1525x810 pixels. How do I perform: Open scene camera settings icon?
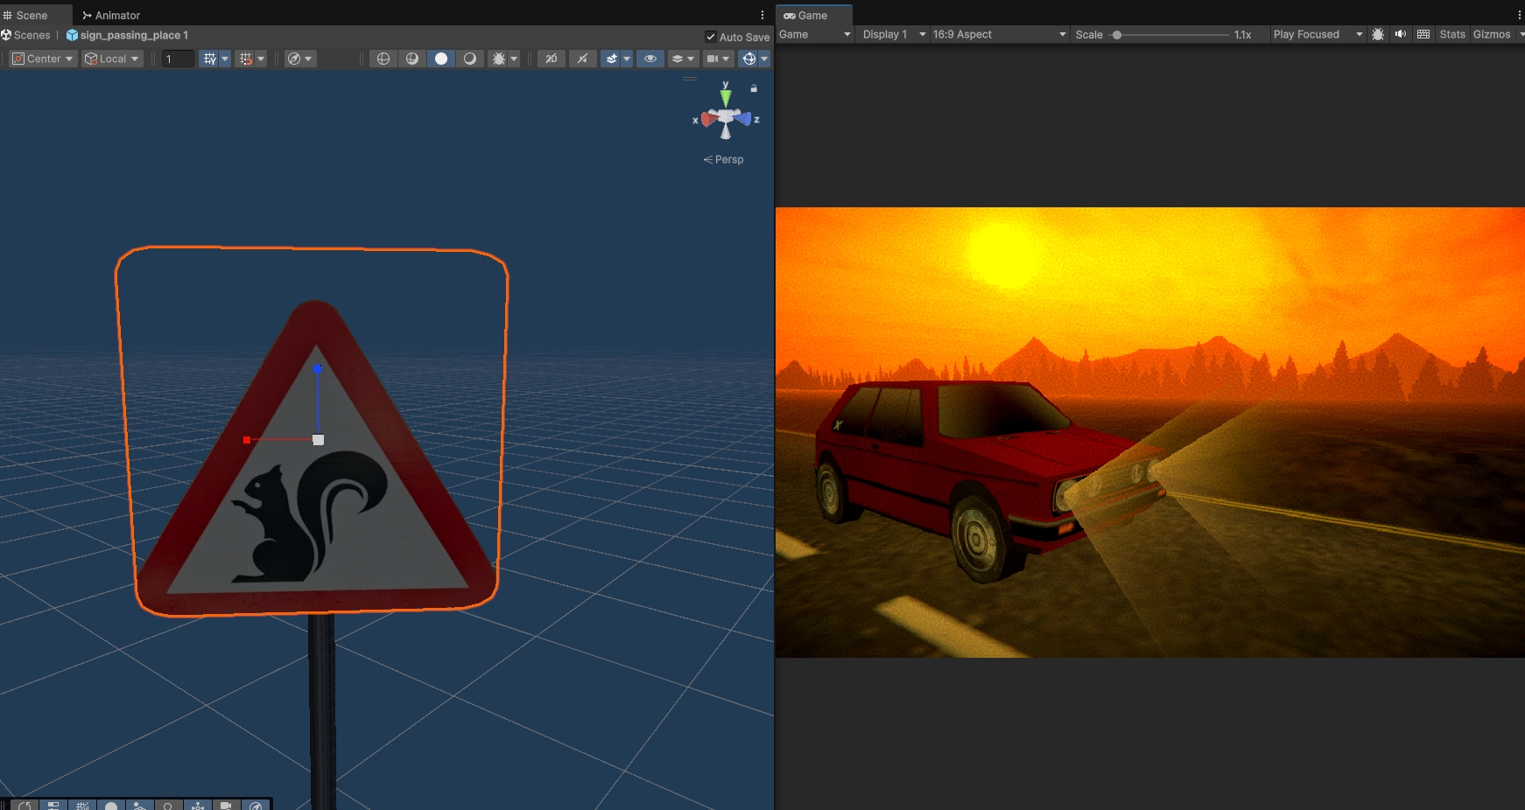(713, 59)
